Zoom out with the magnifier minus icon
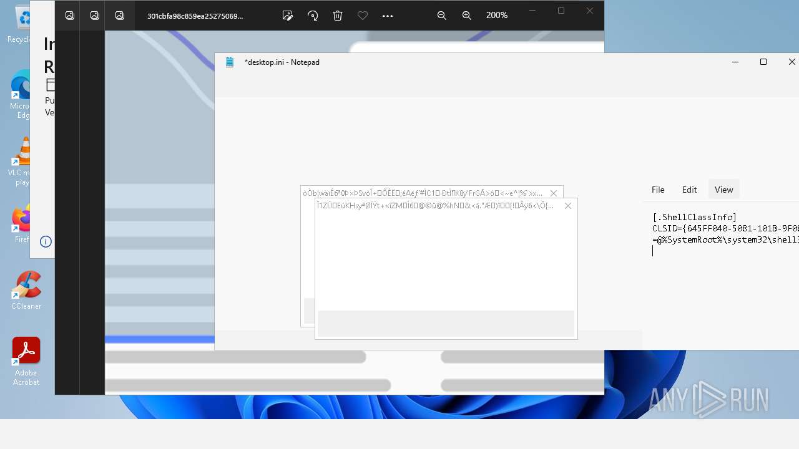 coord(442,16)
